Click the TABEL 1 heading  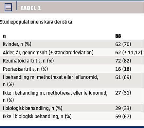[30, 8]
